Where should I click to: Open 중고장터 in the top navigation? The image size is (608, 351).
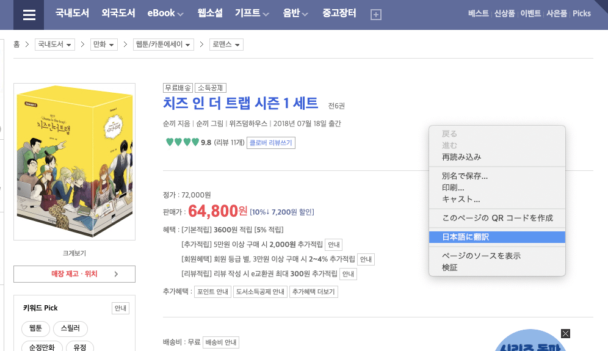(339, 13)
